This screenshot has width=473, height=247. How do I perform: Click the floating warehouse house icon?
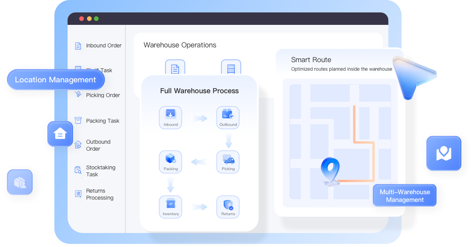[x=60, y=134]
